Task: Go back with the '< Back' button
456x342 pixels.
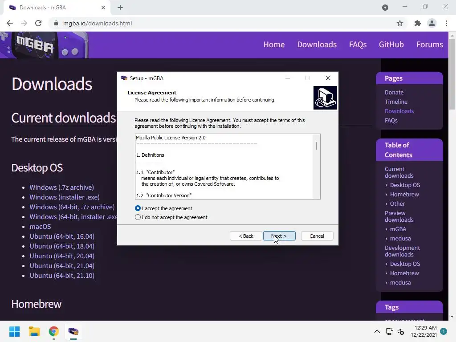Action: [x=246, y=236]
